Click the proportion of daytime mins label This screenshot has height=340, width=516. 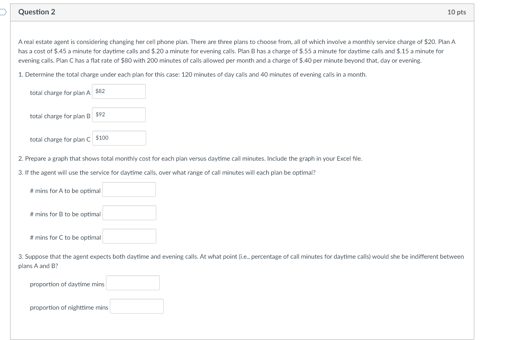67,284
